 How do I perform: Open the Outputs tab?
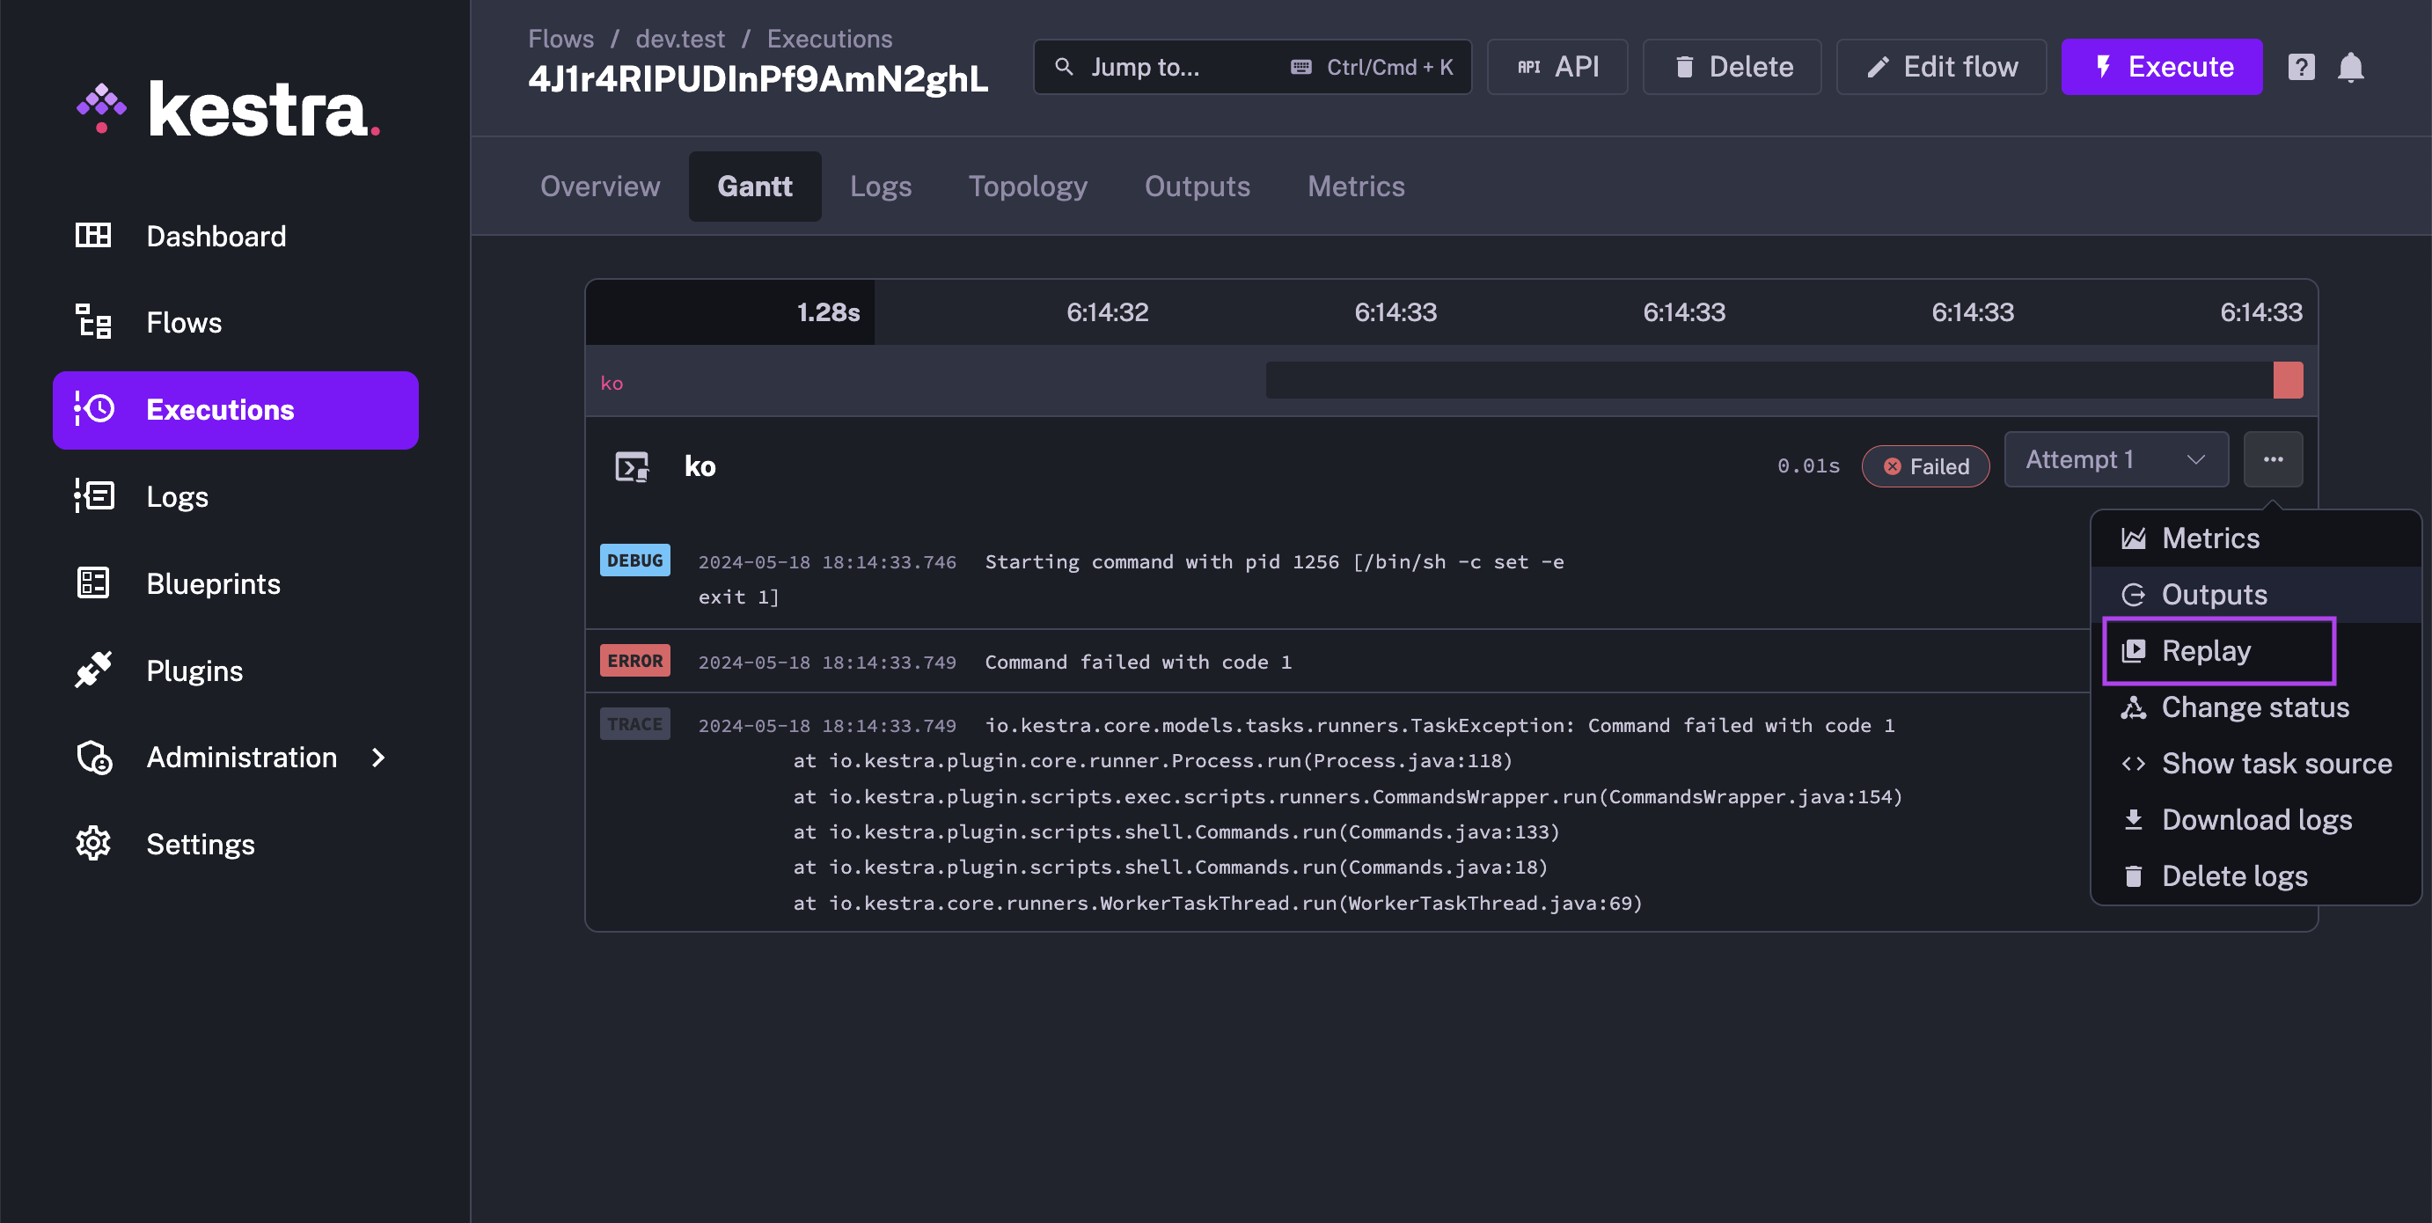click(x=1196, y=186)
